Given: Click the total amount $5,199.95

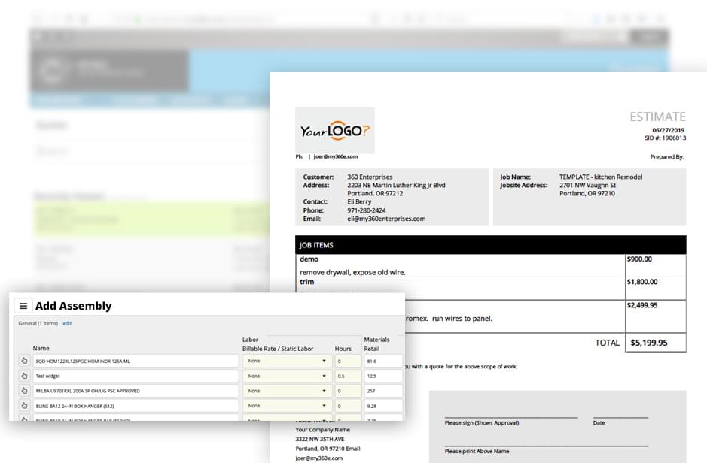Looking at the screenshot, I should click(649, 343).
